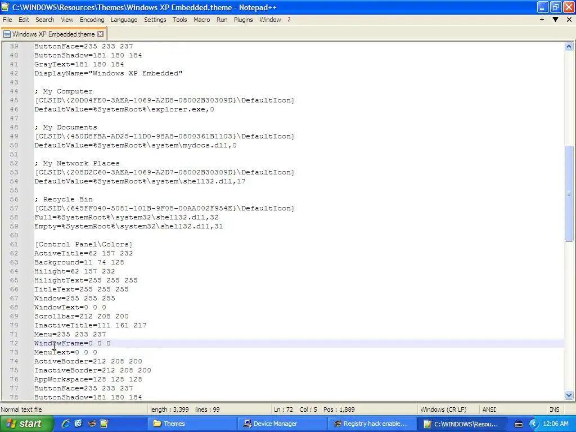Click the Start button
Image resolution: width=576 pixels, height=432 pixels.
click(26, 424)
